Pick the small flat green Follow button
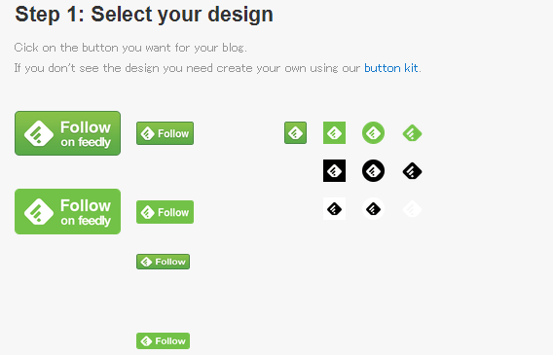 tap(163, 341)
